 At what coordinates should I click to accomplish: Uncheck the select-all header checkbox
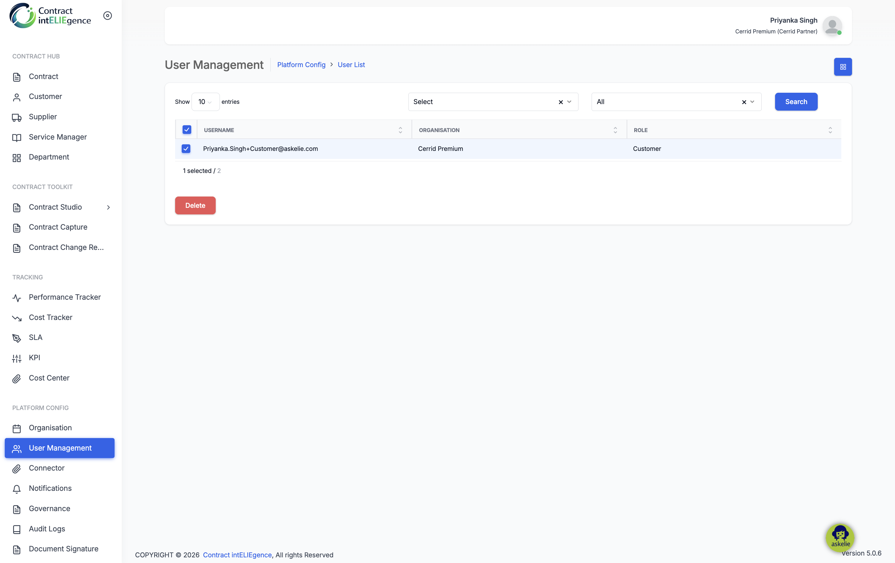click(x=186, y=130)
